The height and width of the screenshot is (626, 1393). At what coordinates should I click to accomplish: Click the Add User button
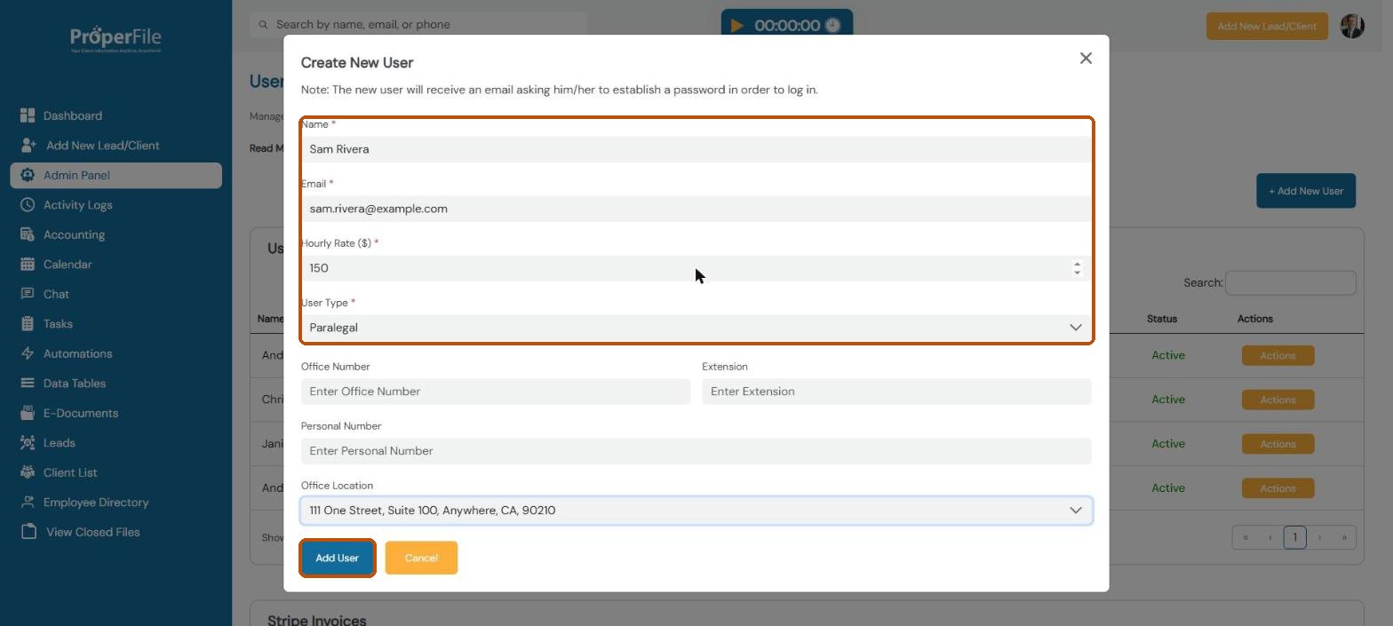tap(338, 558)
